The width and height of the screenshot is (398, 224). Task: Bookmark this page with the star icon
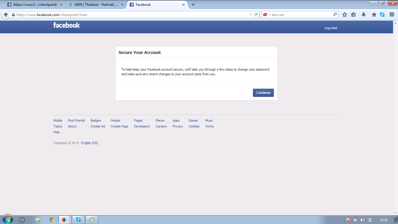coord(345,15)
